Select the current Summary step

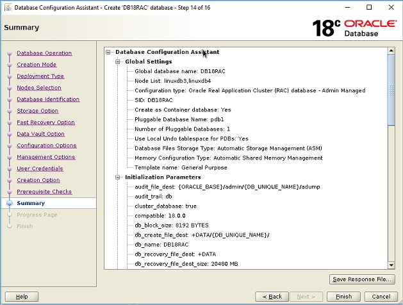click(x=31, y=203)
